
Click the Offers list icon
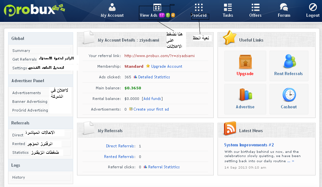256,7
